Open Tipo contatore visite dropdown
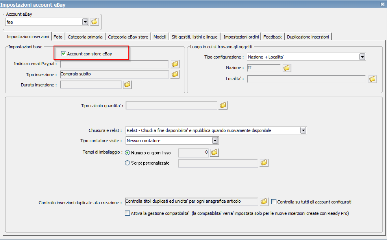387x240 pixels. click(x=215, y=141)
